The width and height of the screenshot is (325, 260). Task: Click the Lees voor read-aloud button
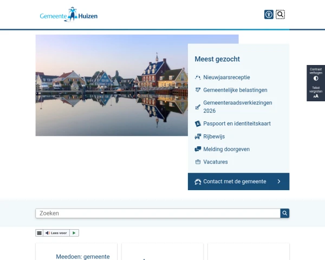coord(56,233)
